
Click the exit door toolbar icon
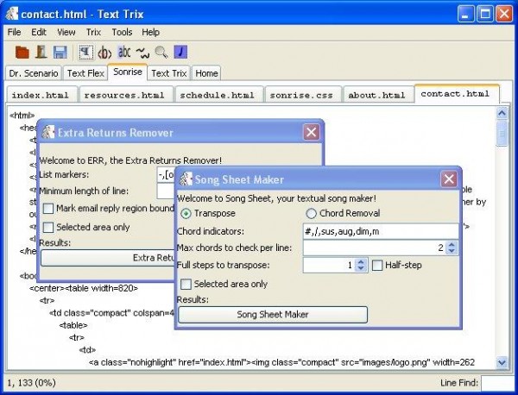coord(41,52)
